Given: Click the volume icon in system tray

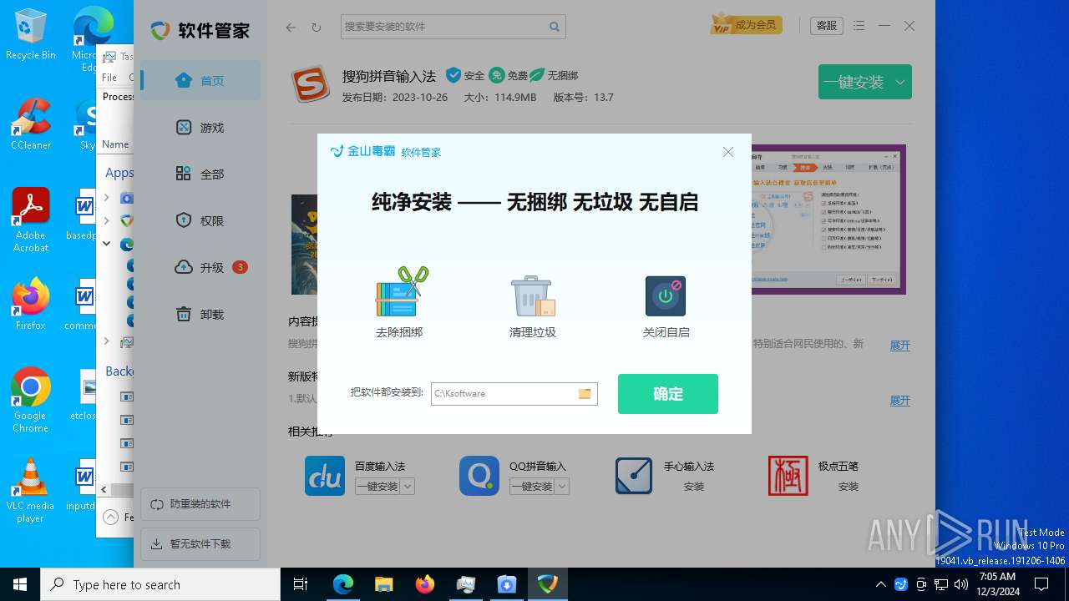Looking at the screenshot, I should click(961, 584).
